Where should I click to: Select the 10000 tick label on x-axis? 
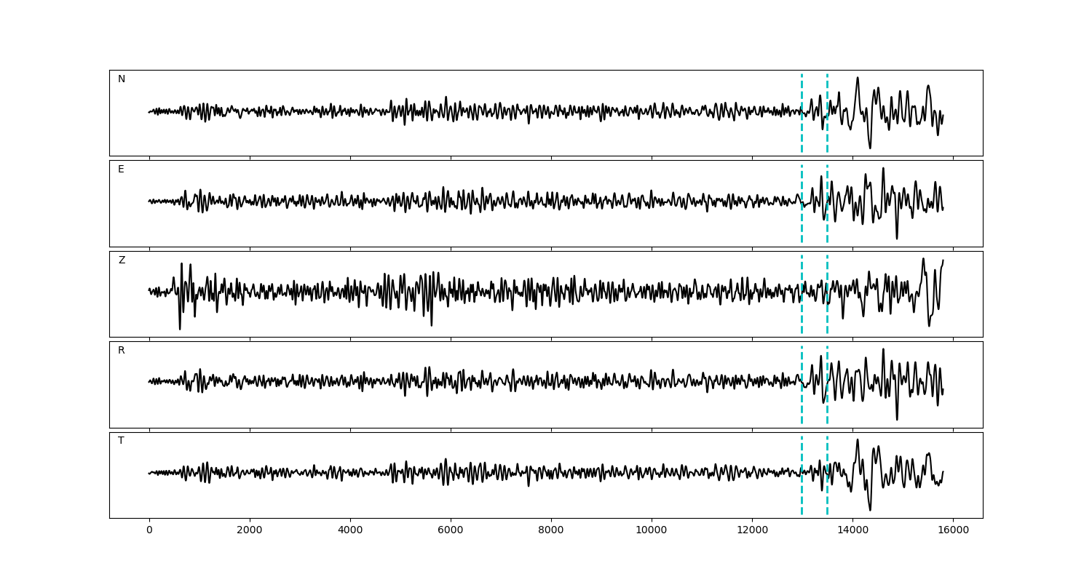click(x=652, y=530)
